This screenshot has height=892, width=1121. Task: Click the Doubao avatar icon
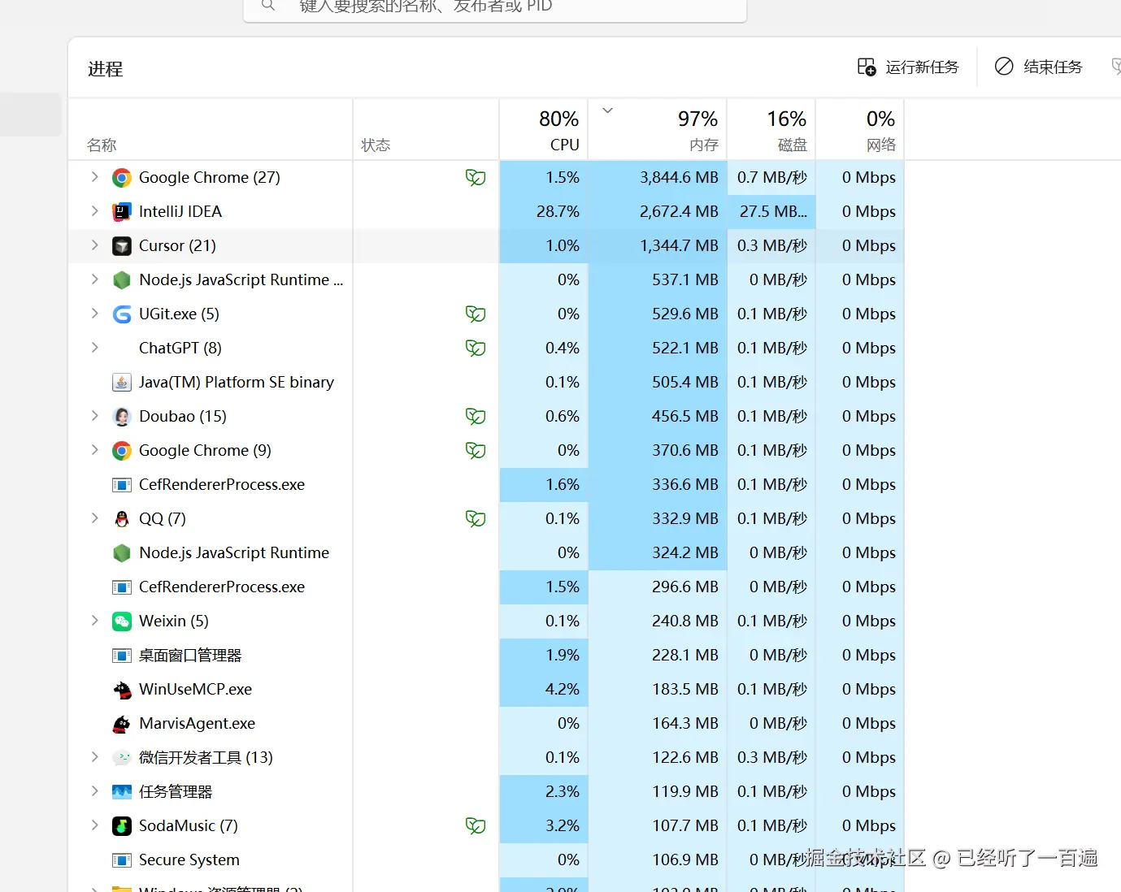[x=122, y=417]
